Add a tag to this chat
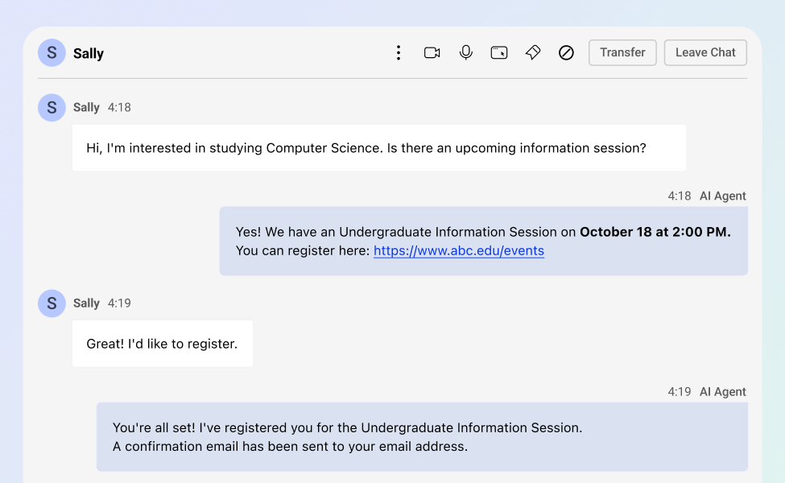Image resolution: width=785 pixels, height=483 pixels. tap(533, 52)
